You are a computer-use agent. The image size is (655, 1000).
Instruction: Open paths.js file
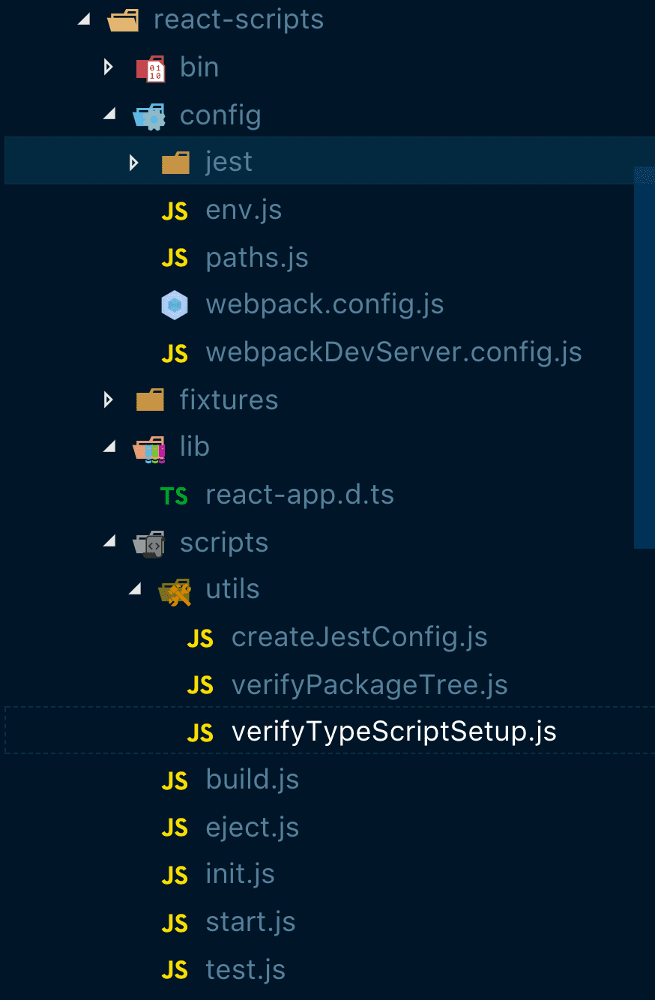[257, 258]
